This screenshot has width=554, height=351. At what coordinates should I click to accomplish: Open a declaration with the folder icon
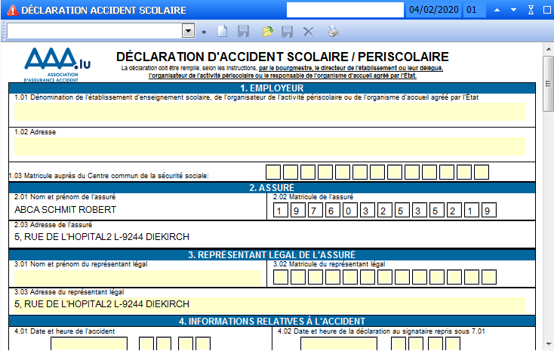(267, 32)
